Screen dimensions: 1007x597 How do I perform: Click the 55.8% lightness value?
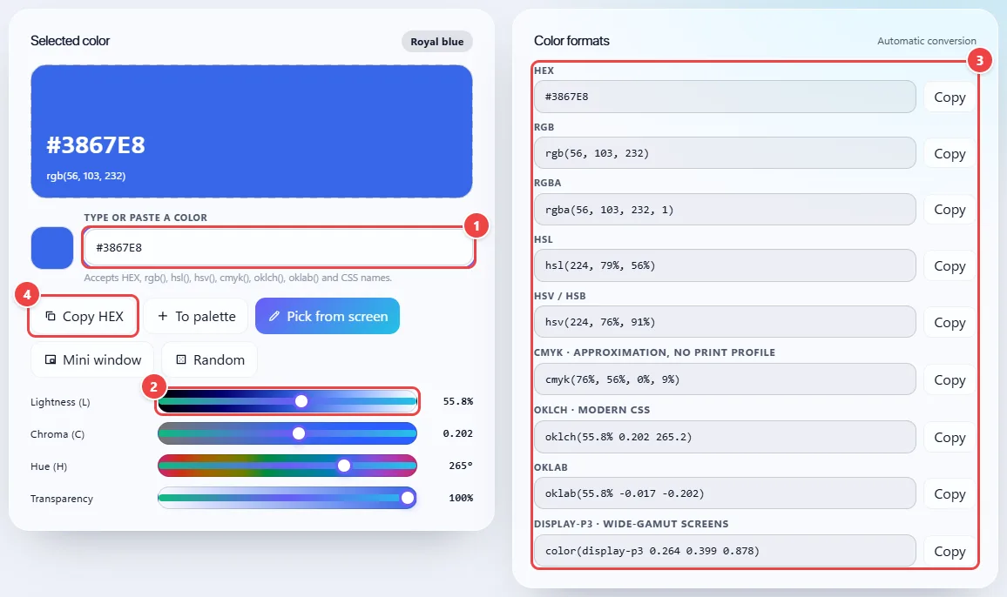click(458, 401)
